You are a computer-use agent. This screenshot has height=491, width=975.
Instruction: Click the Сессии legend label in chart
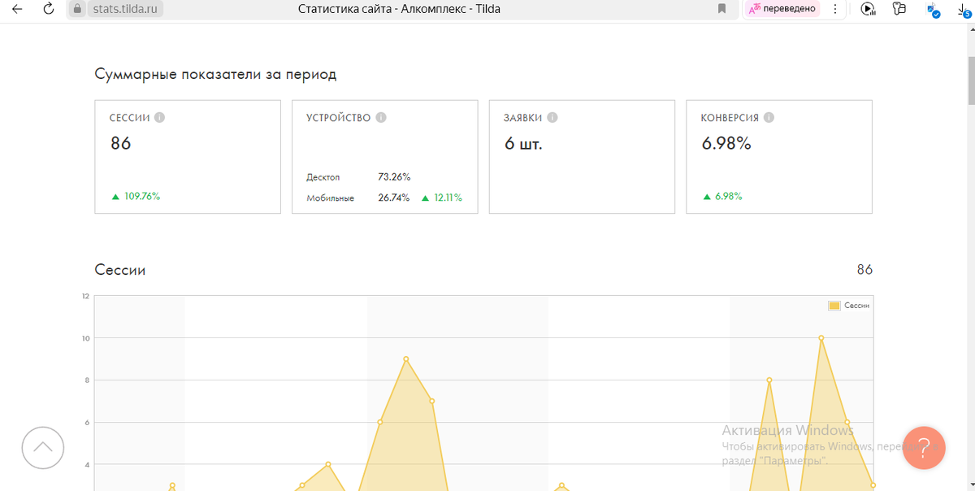857,306
